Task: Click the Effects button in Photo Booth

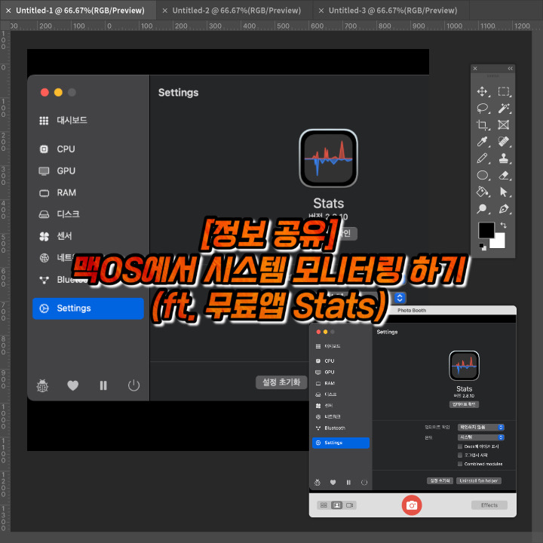Action: pyautogui.click(x=489, y=505)
